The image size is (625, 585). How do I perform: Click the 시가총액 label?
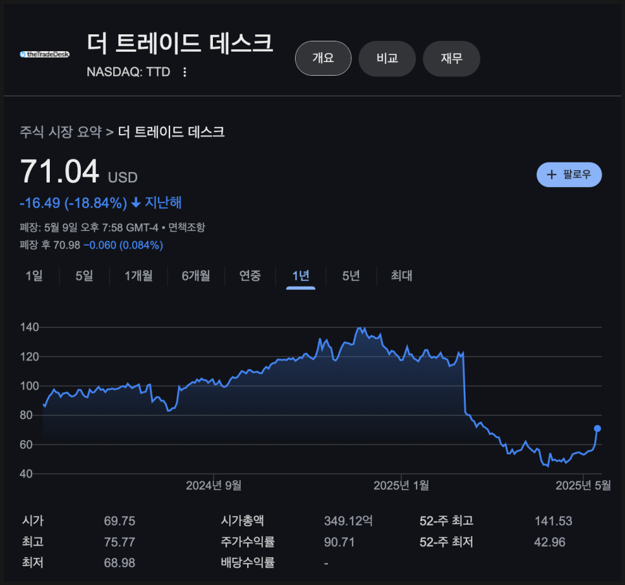[x=243, y=521]
